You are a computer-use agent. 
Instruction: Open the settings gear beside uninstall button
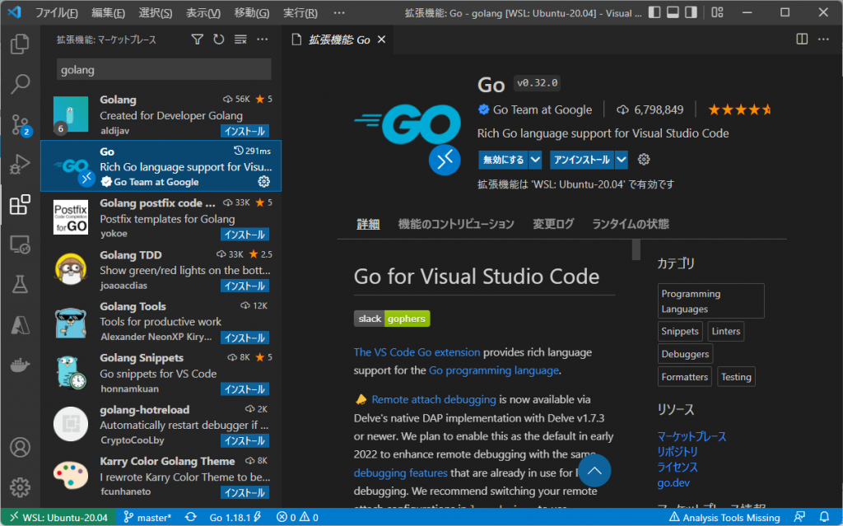coord(644,159)
